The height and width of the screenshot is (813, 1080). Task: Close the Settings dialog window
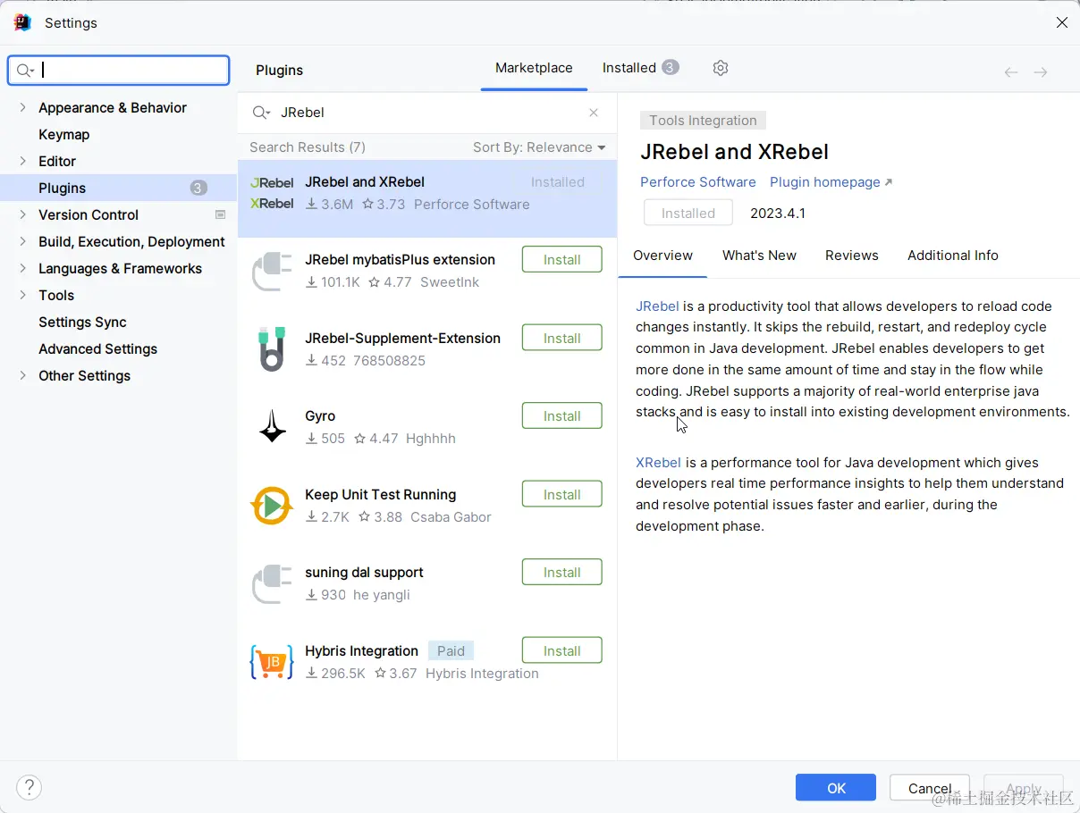1061,22
